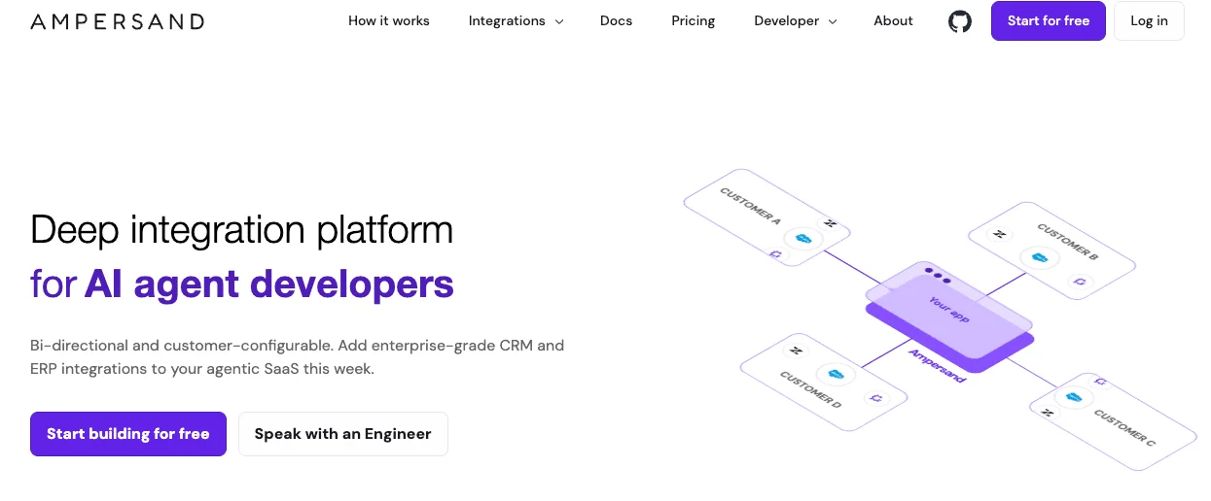Open the Developer menu item

[787, 20]
